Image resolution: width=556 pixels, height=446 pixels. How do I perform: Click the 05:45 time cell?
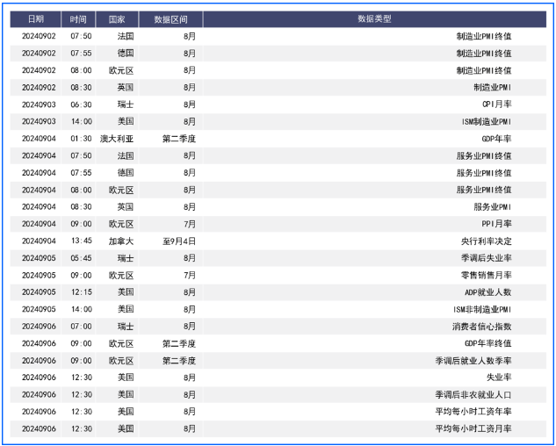coord(81,258)
